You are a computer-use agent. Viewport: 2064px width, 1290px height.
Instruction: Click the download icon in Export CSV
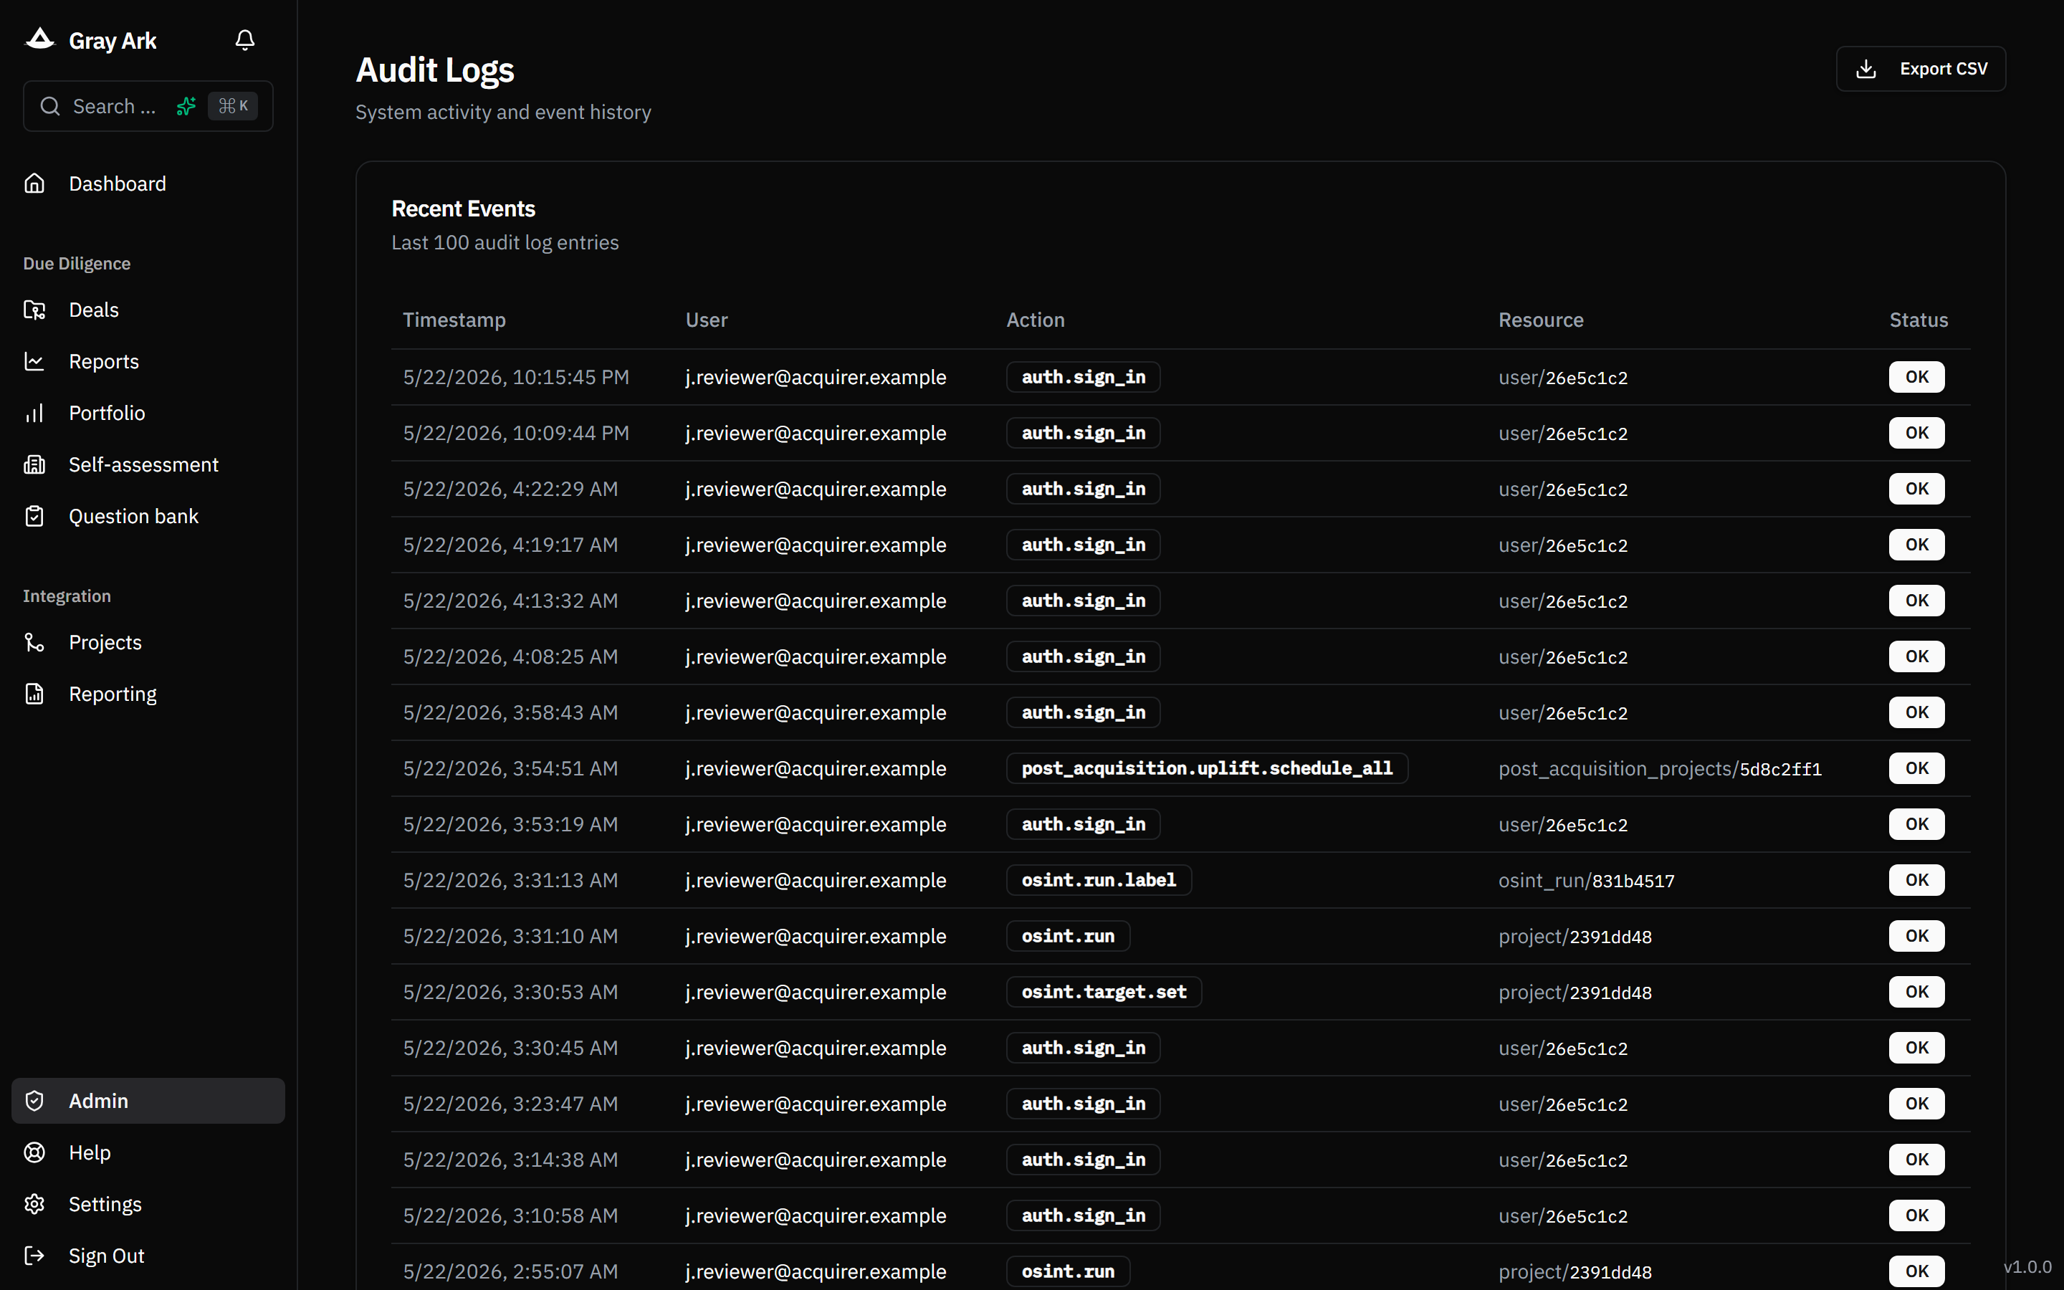[x=1866, y=69]
